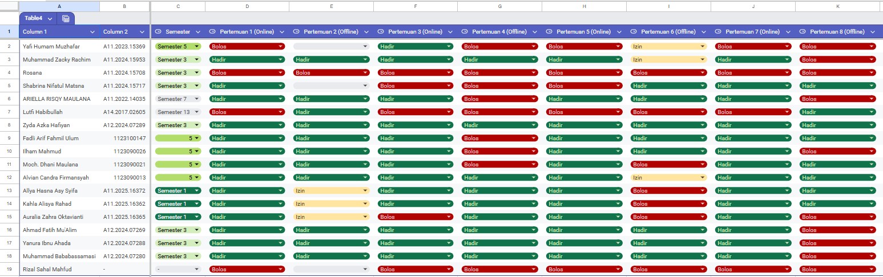
Task: Open the Table4 table options menu
Action: [50, 19]
